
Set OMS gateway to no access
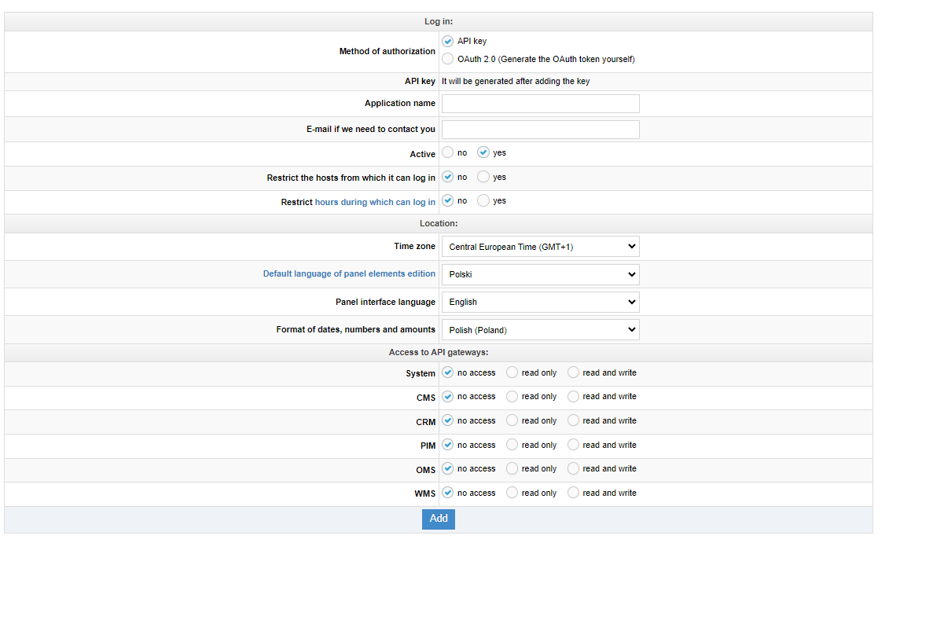point(448,468)
